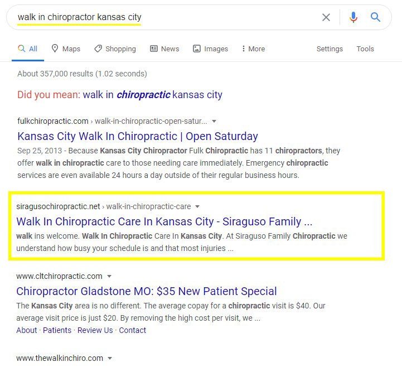Open search Settings
Viewport: 402px width, 367px height.
330,49
